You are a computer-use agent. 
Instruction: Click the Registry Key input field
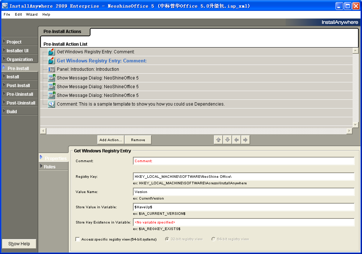click(x=244, y=176)
